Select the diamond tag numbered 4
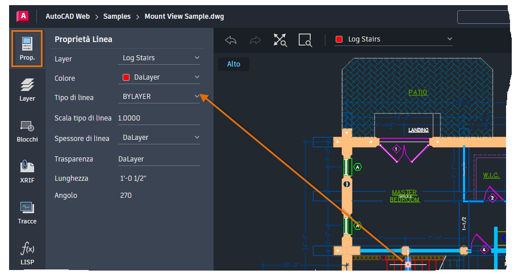Screen dimensions: 514x274 tap(484, 250)
